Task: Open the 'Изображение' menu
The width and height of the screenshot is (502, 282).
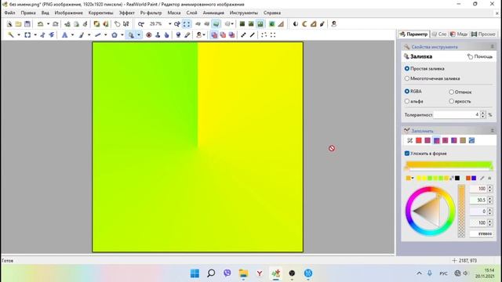Action: click(68, 13)
